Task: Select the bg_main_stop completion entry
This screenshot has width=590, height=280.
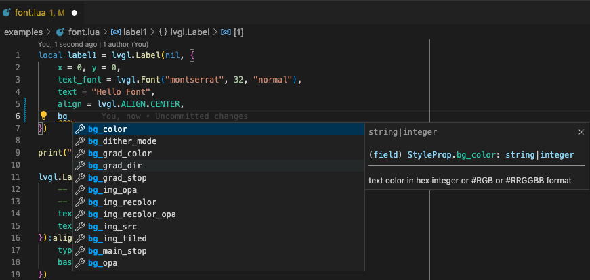Action: coord(117,251)
